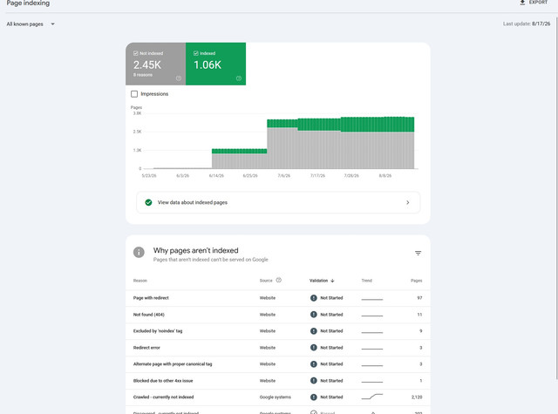Open help icon on Indexed card
Viewport: 558px width, 414px height.
tap(239, 78)
